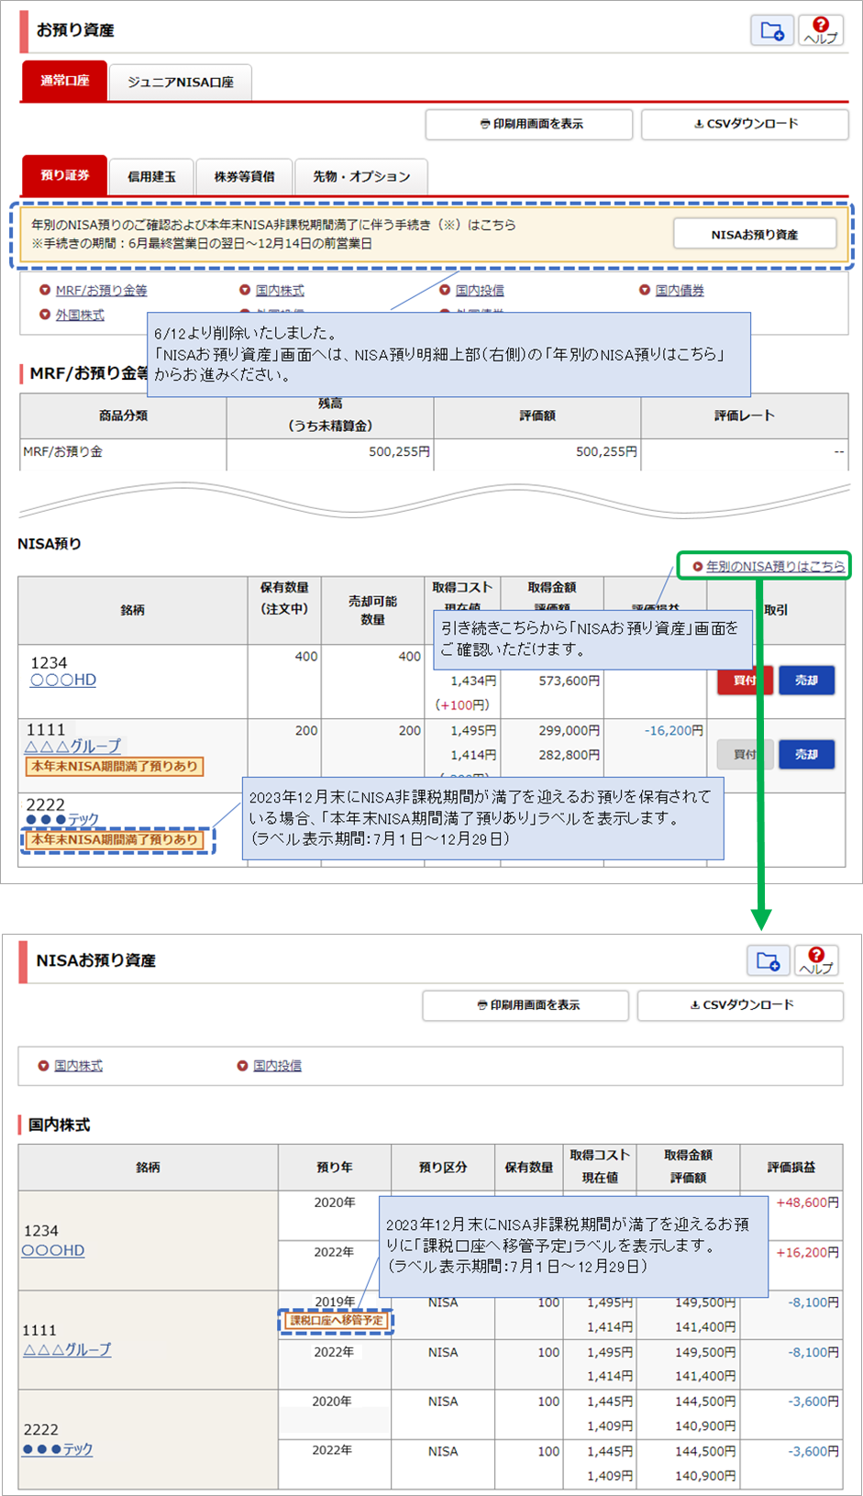
Task: Click the 売却可能数量 column header
Action: click(372, 610)
